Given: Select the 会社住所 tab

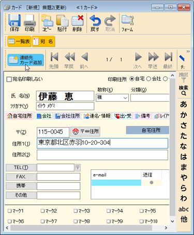Looking at the screenshot, I should pos(68,116).
